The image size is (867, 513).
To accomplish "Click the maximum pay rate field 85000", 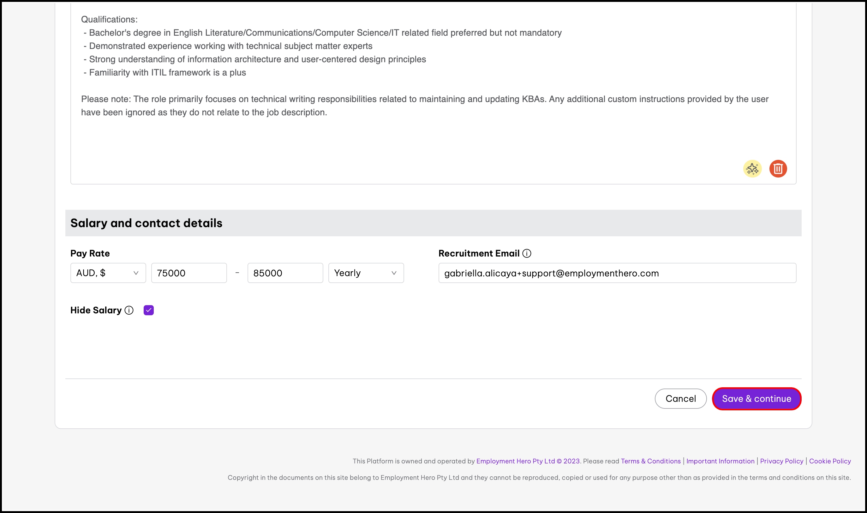I will 285,273.
